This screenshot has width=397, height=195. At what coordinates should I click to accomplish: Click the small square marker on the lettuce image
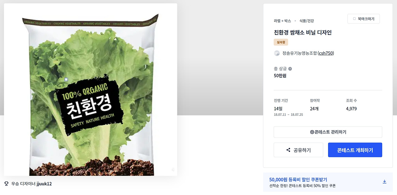[66, 79]
